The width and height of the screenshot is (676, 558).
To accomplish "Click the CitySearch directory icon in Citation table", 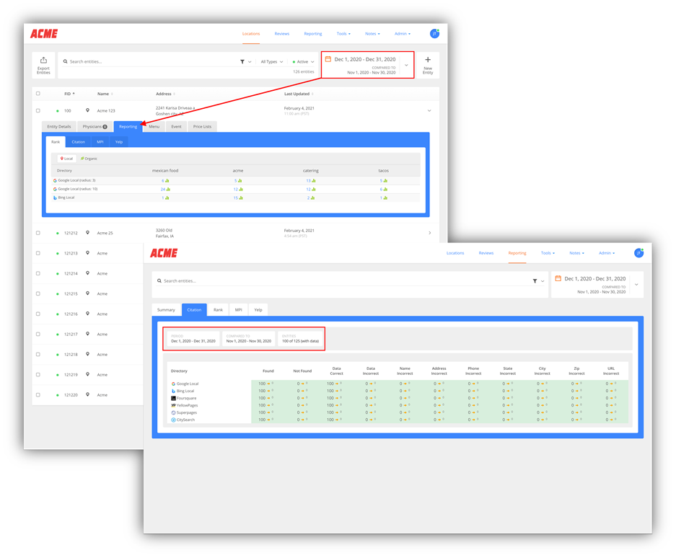I will pyautogui.click(x=173, y=420).
